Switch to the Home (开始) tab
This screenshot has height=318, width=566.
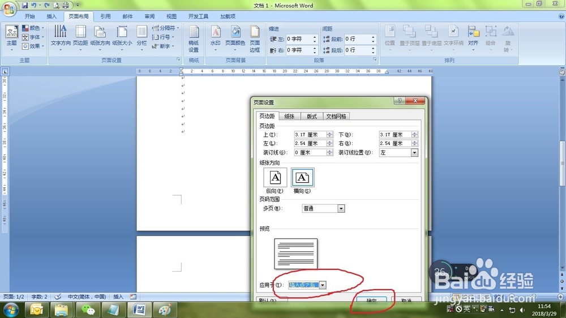pyautogui.click(x=29, y=16)
